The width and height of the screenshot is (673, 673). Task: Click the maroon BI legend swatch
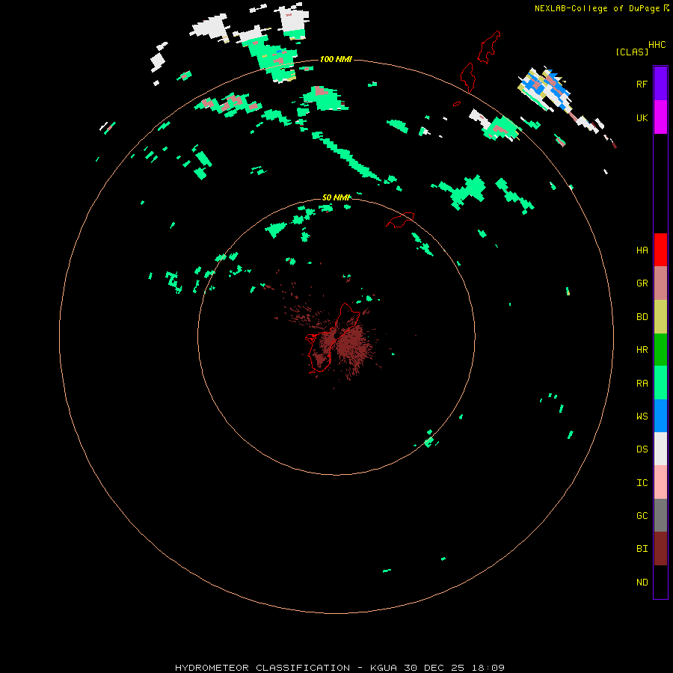coord(660,549)
